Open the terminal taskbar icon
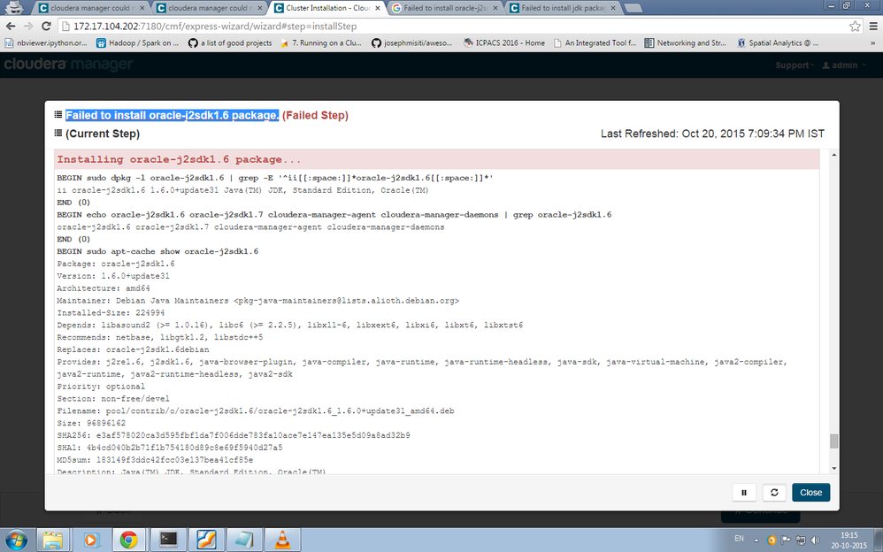883x552 pixels. 167,540
